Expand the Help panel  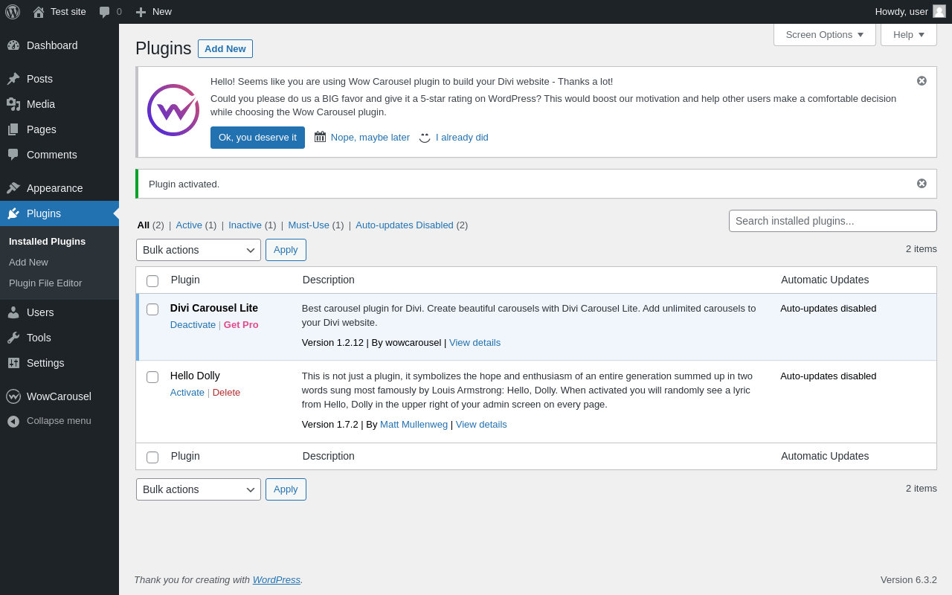click(x=908, y=34)
